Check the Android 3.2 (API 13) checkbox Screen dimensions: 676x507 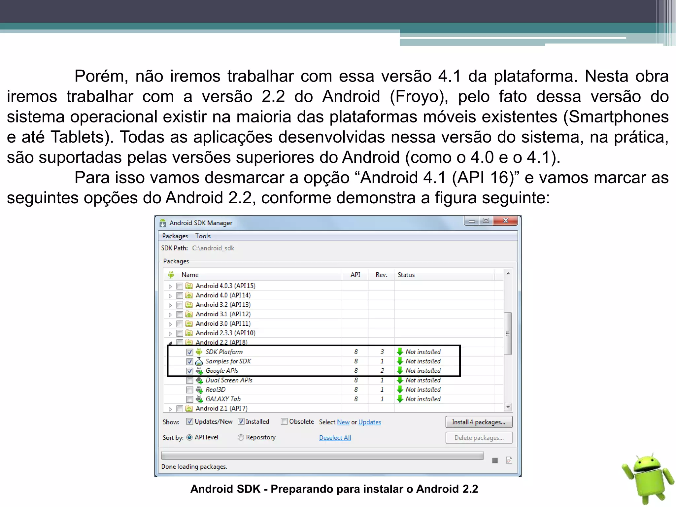(180, 305)
